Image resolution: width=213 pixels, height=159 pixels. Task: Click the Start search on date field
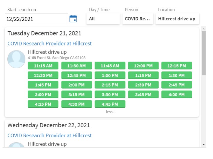37,19
